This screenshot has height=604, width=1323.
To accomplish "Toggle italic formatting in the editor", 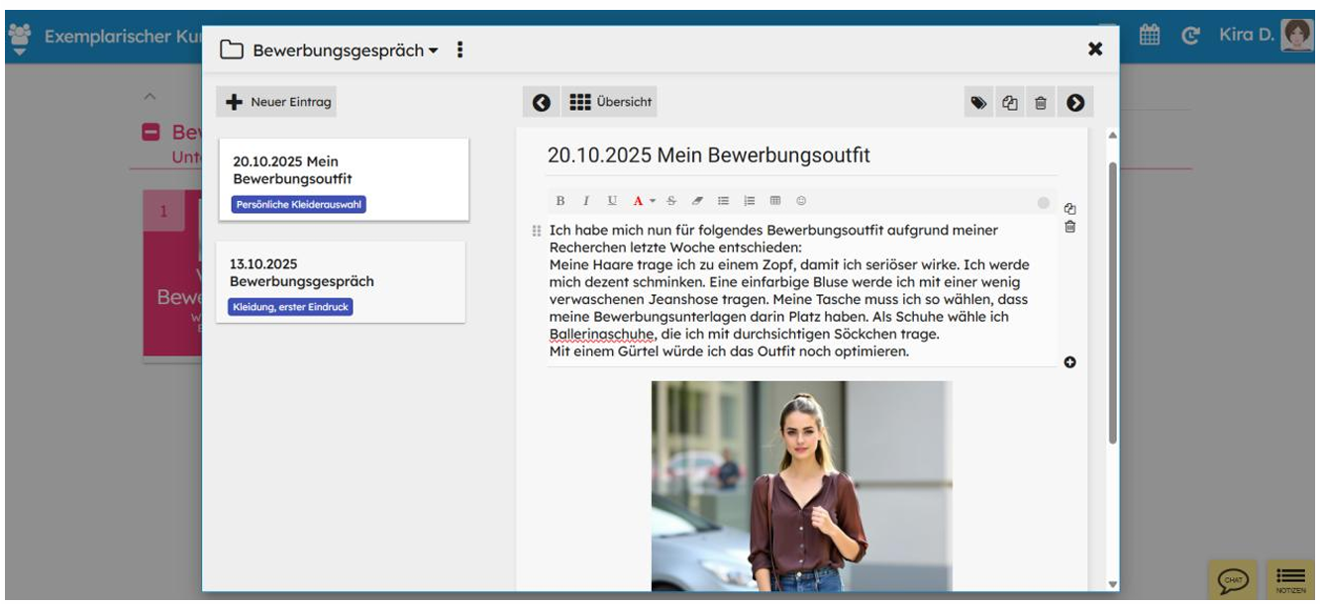I will [586, 201].
